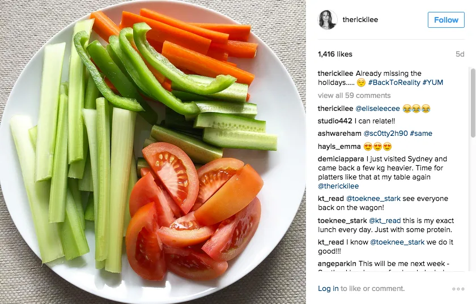Open the hayls_emma commenter profile
The image size is (476, 304).
pos(339,147)
